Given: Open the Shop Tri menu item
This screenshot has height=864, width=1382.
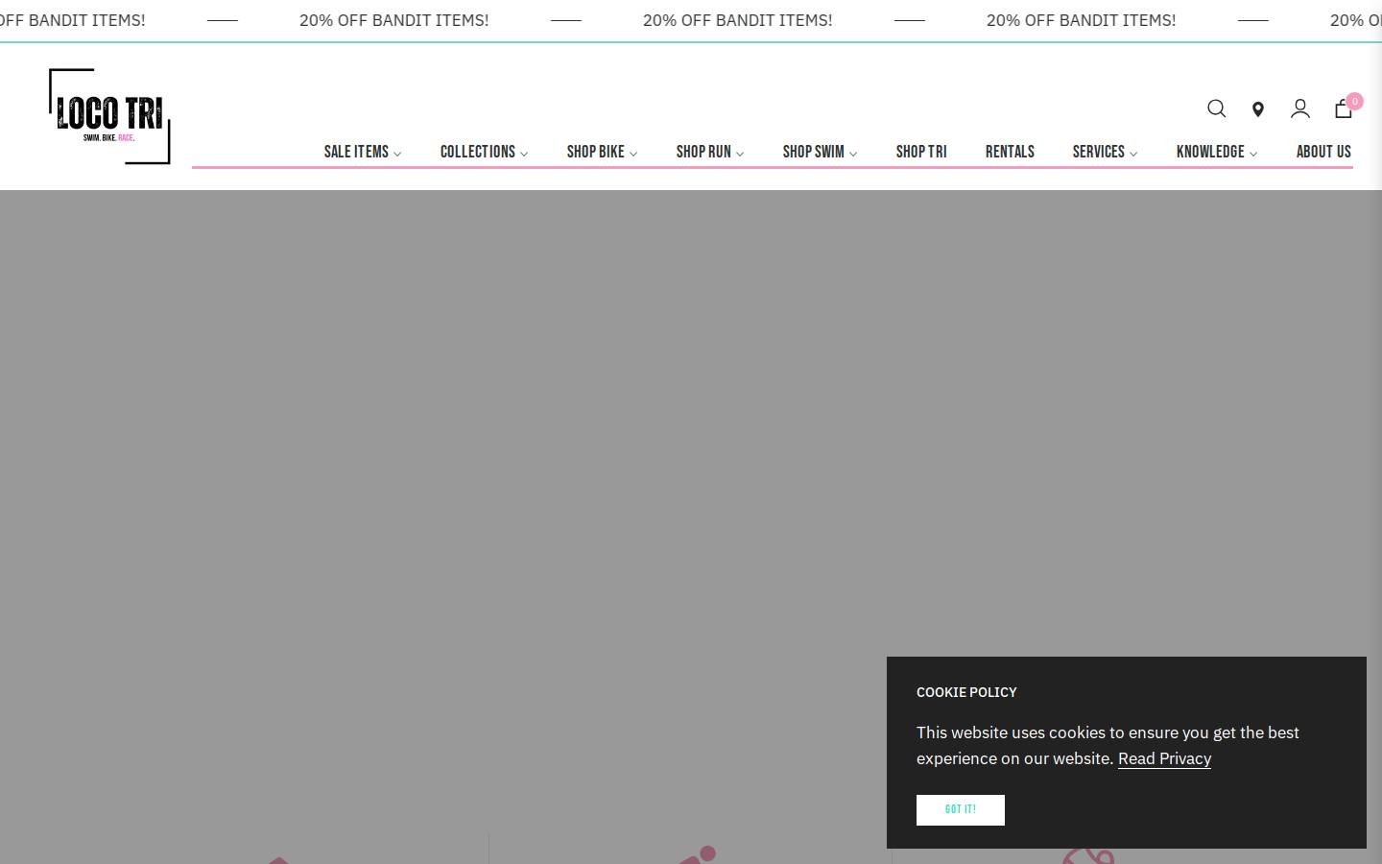Looking at the screenshot, I should [921, 152].
